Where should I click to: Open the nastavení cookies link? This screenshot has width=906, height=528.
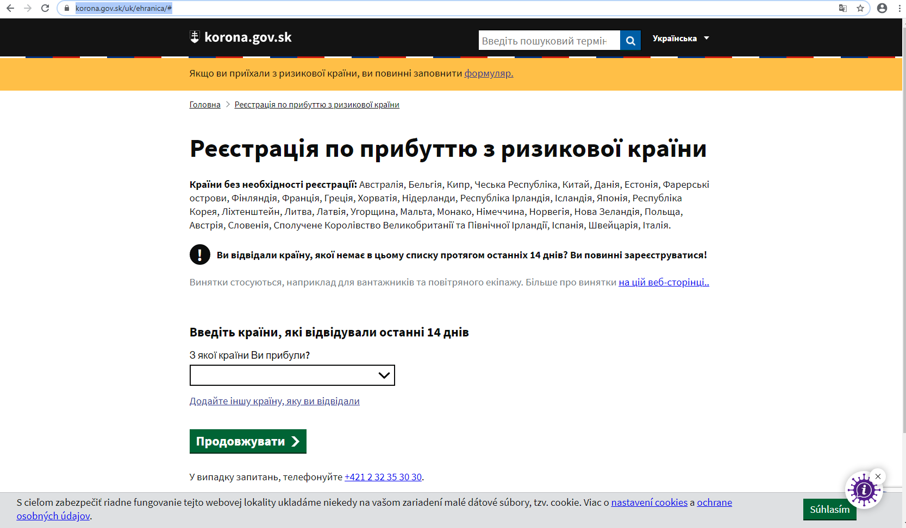[649, 502]
